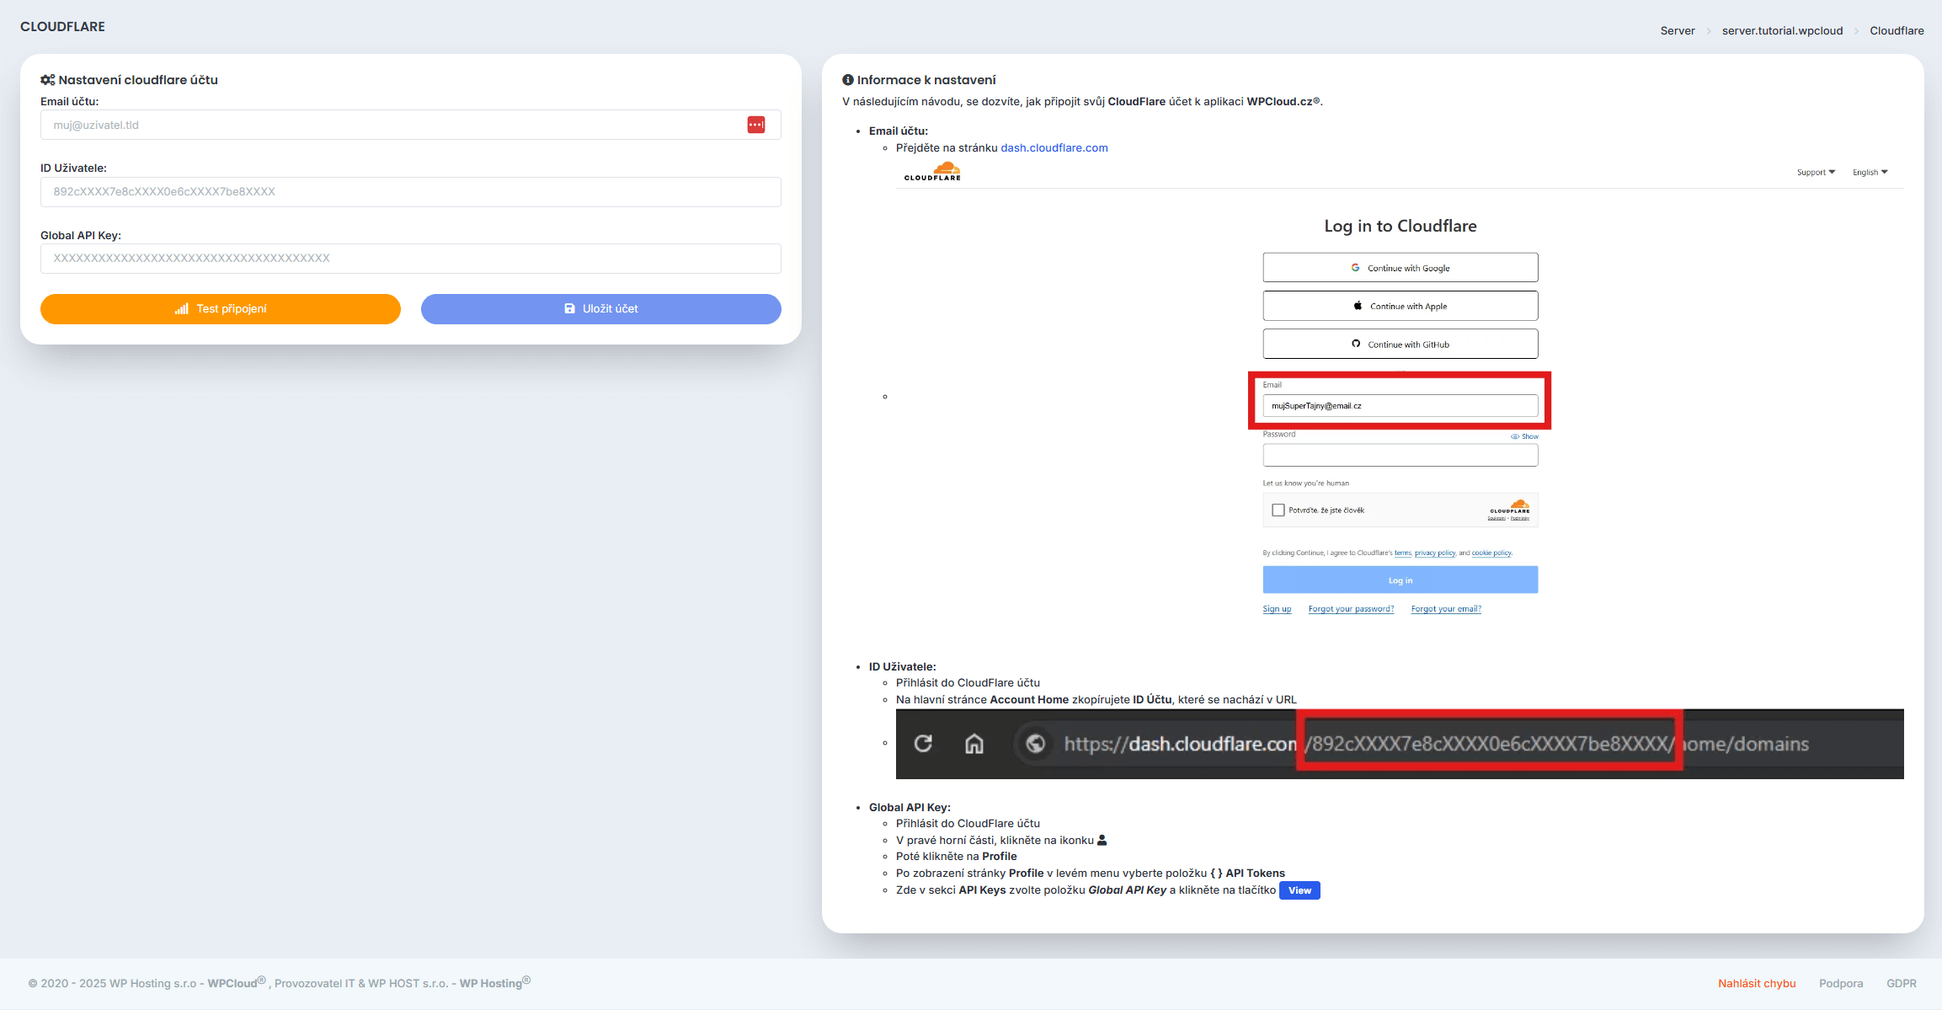The image size is (1942, 1010).
Task: Open the Support dropdown
Action: (1815, 172)
